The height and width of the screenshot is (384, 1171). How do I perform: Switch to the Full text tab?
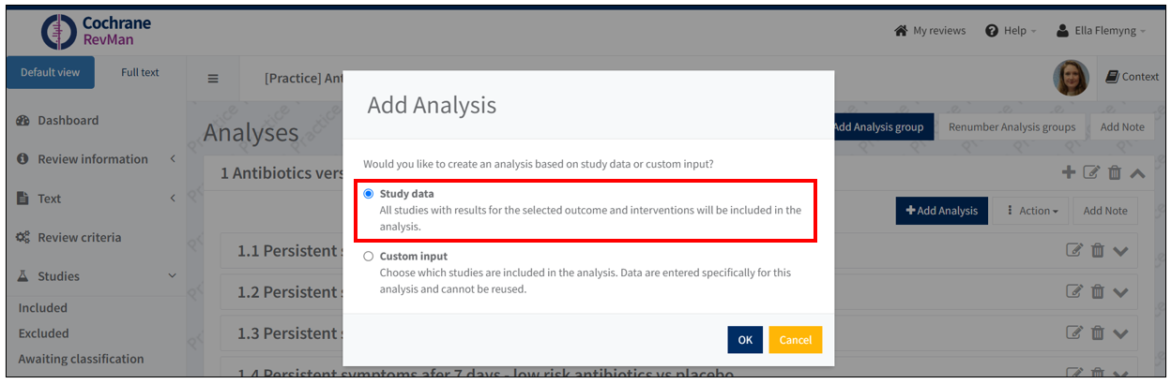pyautogui.click(x=140, y=73)
